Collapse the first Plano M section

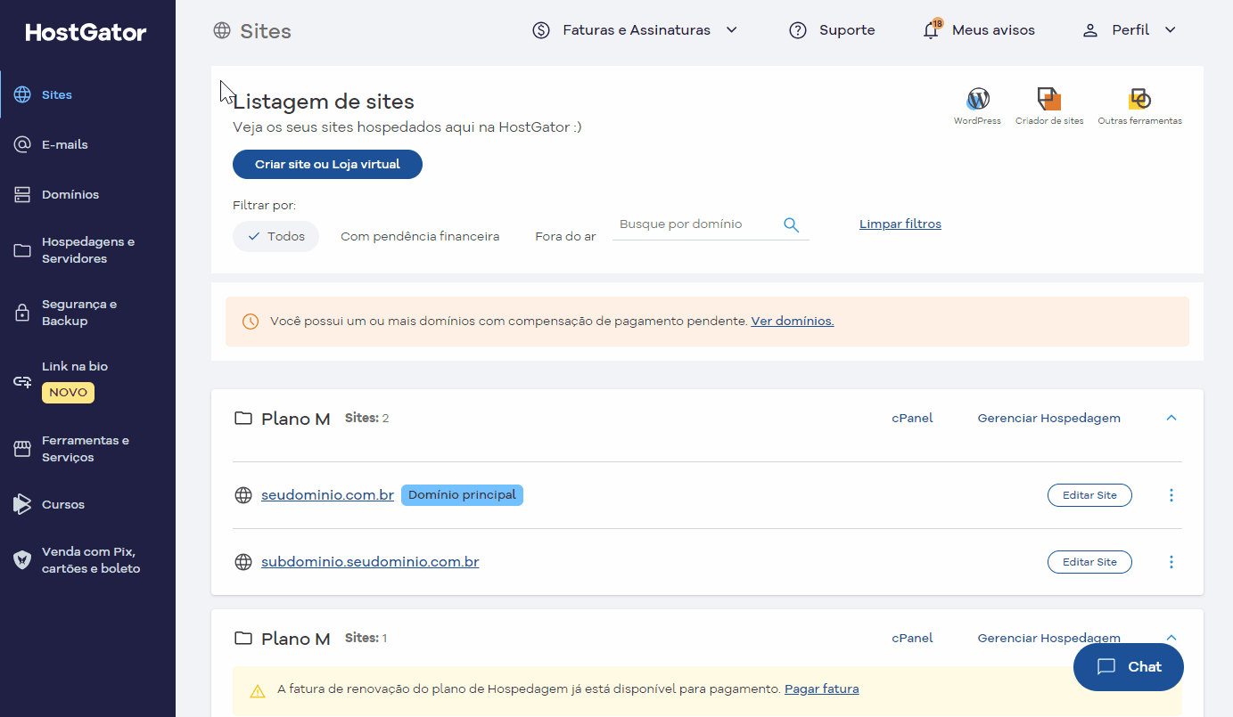tap(1171, 418)
